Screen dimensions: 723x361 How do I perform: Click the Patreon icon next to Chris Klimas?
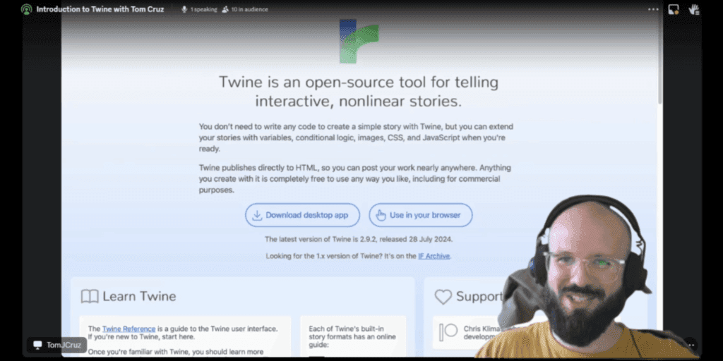448,332
